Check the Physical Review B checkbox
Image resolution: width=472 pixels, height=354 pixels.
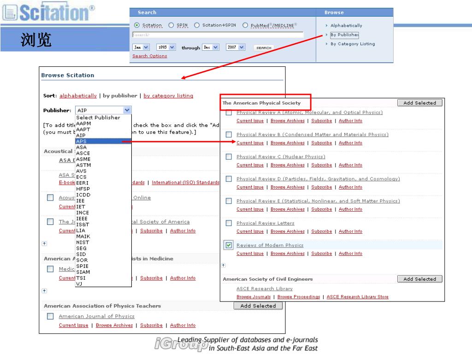229,135
